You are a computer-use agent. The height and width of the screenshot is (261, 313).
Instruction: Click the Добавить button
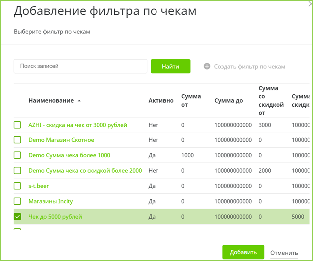(243, 252)
